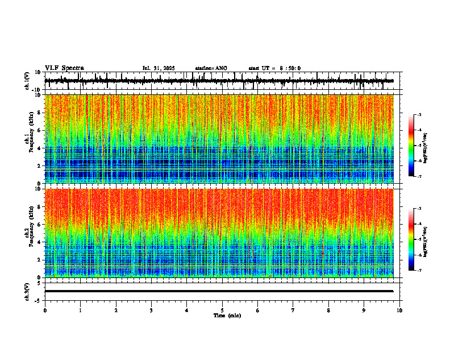Click the "8" kHz tick on ch.1 spectrogram axis

pyautogui.click(x=40, y=113)
